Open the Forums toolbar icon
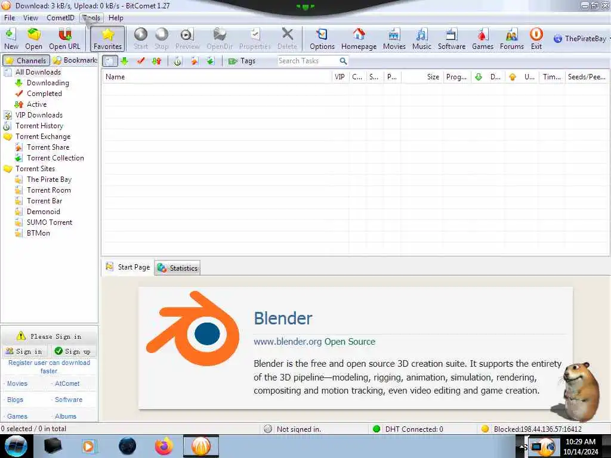The width and height of the screenshot is (611, 458). pos(511,39)
